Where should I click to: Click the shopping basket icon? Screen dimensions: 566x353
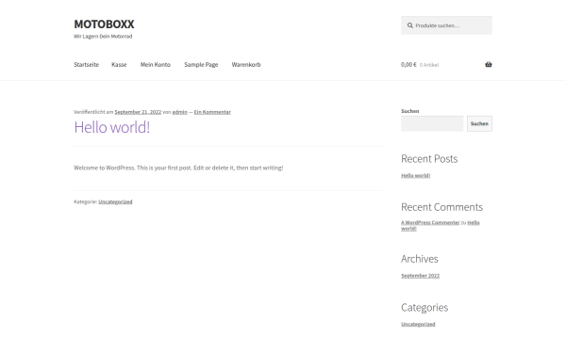pyautogui.click(x=489, y=64)
